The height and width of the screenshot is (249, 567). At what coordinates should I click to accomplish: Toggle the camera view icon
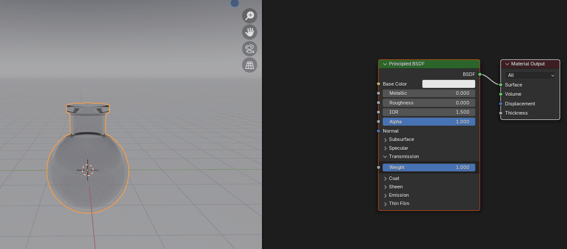point(250,49)
